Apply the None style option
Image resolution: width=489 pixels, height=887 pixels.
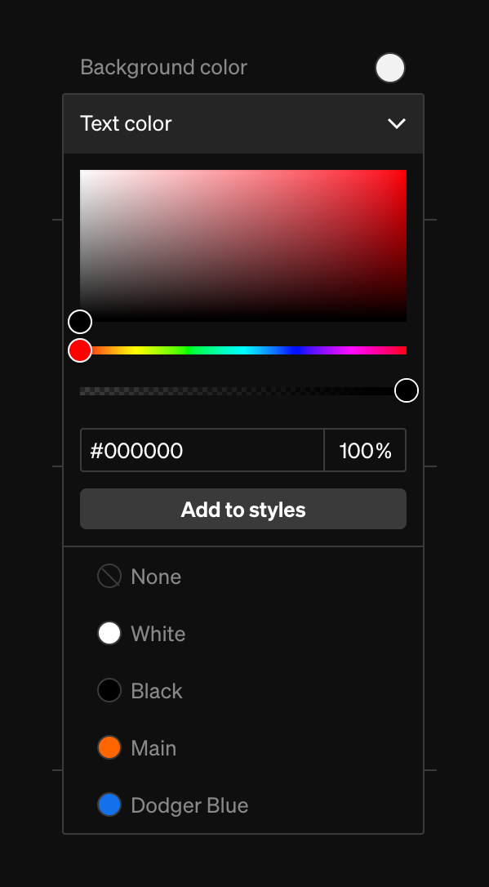pos(155,576)
